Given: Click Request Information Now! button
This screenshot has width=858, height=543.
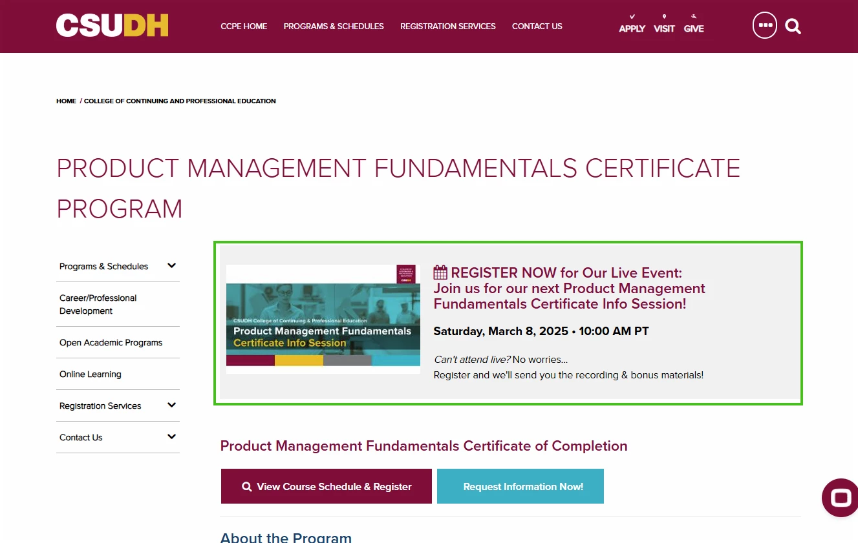Looking at the screenshot, I should (520, 486).
